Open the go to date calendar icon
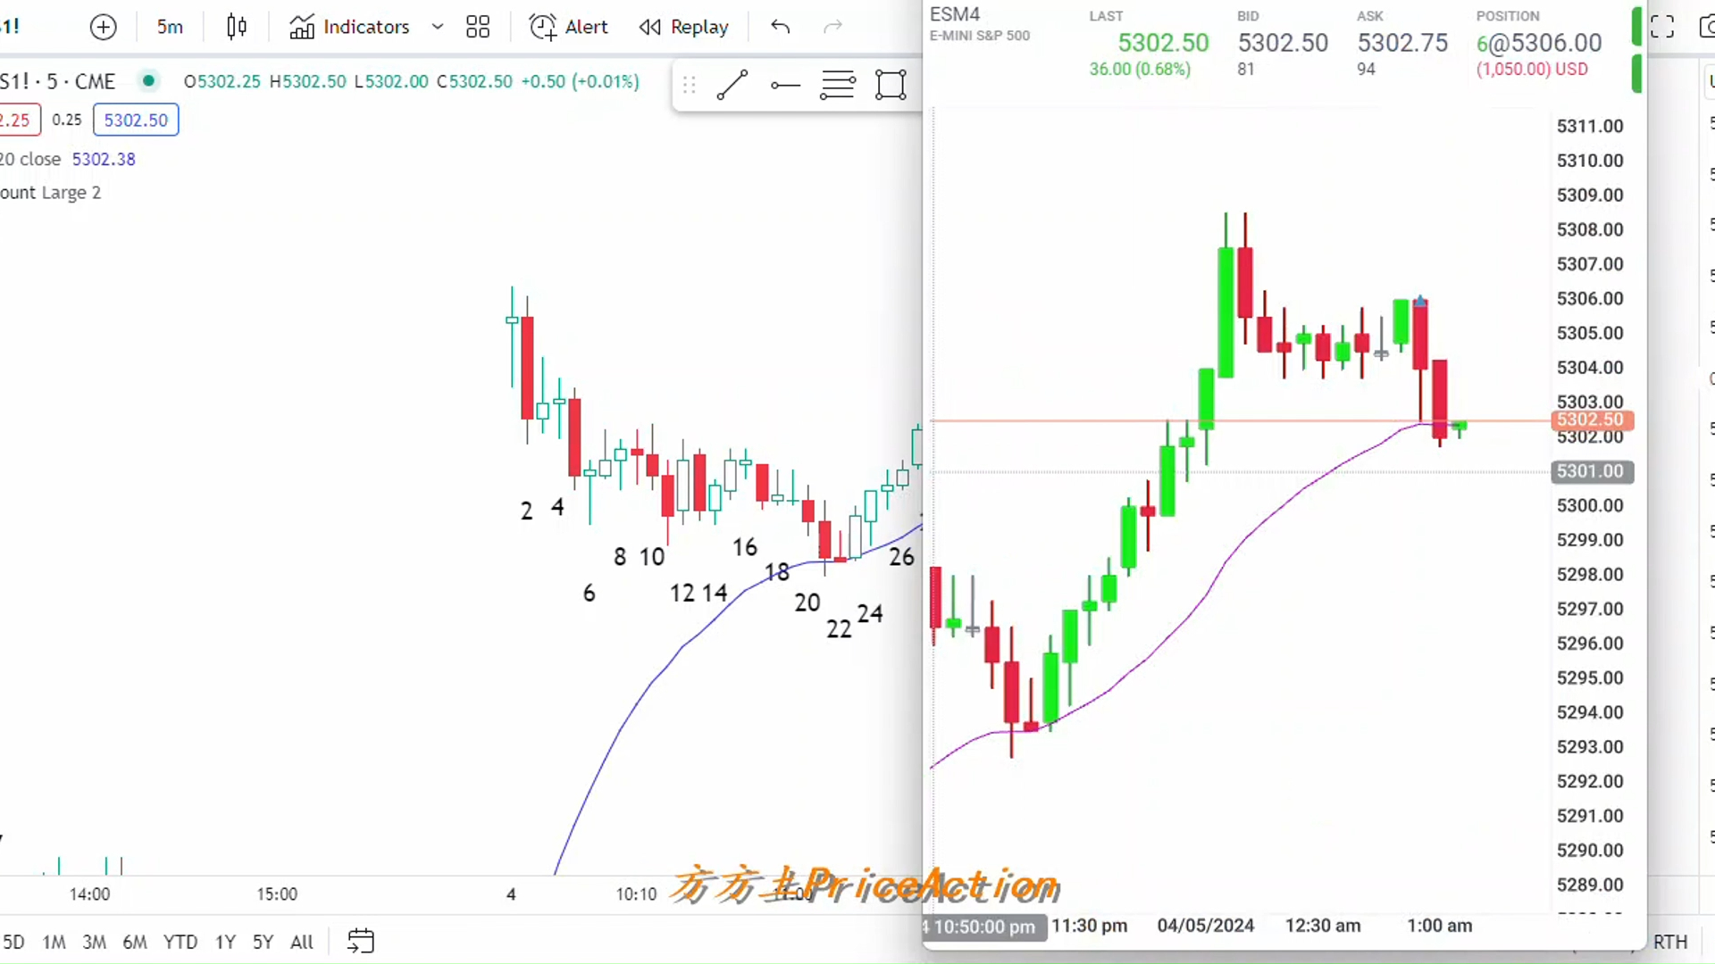 point(361,941)
